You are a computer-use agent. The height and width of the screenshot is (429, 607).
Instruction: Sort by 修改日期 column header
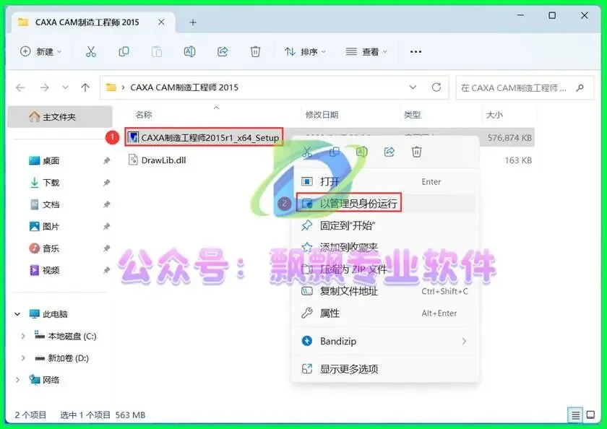point(322,115)
